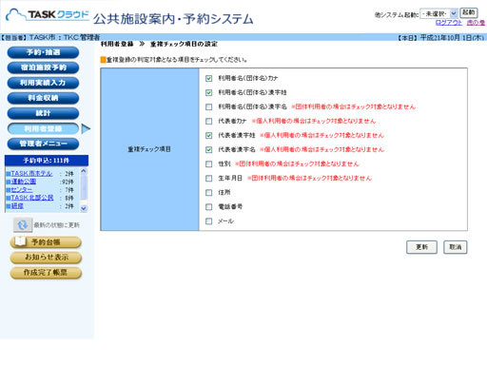Click the refresh arrows icon in sidebar
Image resolution: width=487 pixels, height=365 pixels.
[23, 225]
